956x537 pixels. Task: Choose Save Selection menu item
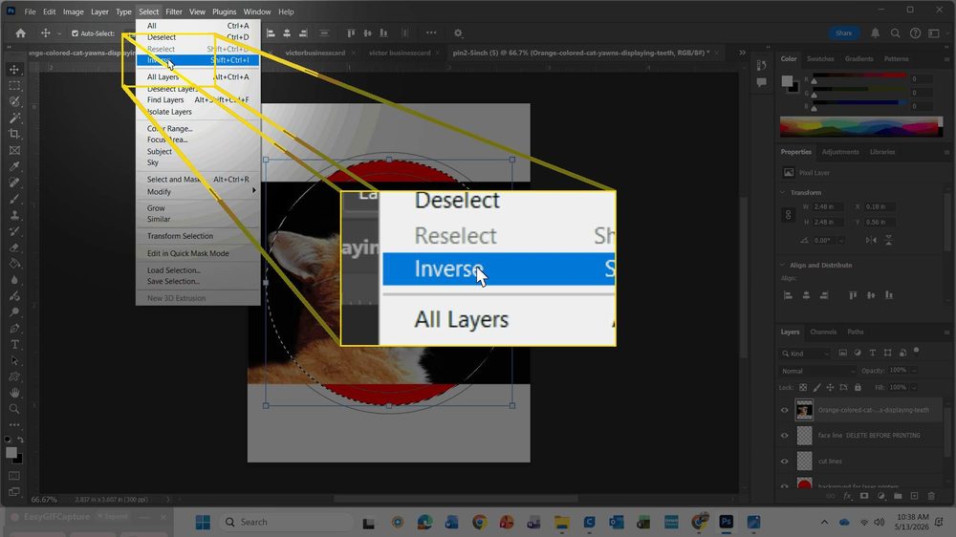click(198, 282)
